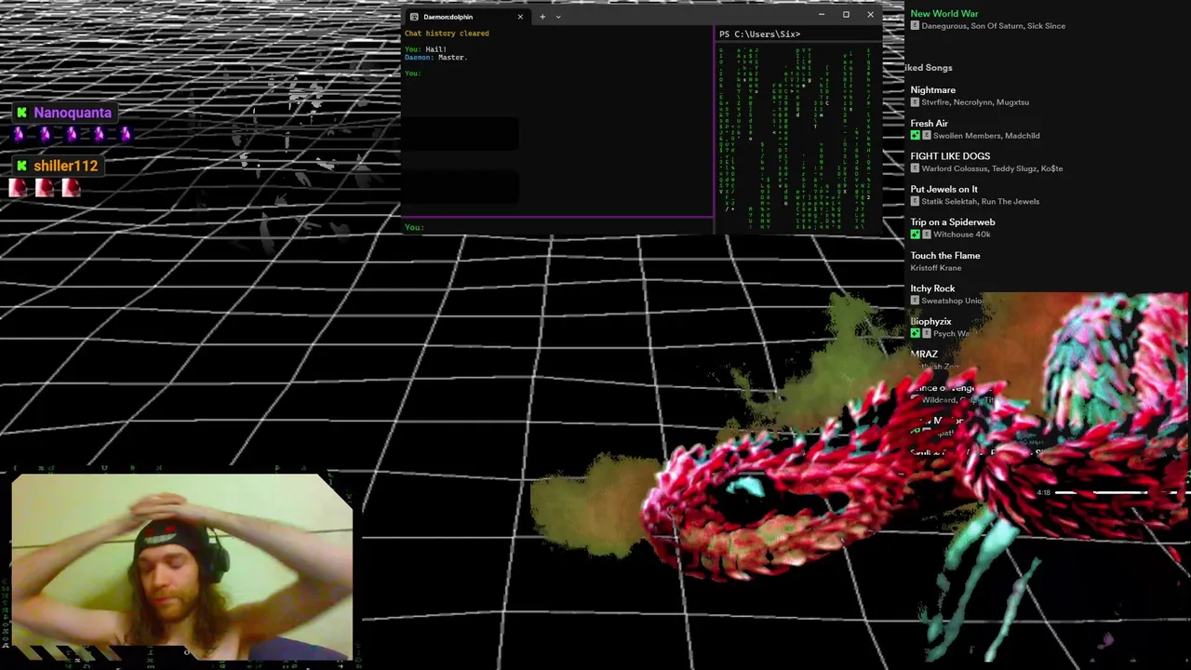The height and width of the screenshot is (670, 1191).
Task: Click the green sparkle badge under Fresh Air
Action: pos(915,136)
